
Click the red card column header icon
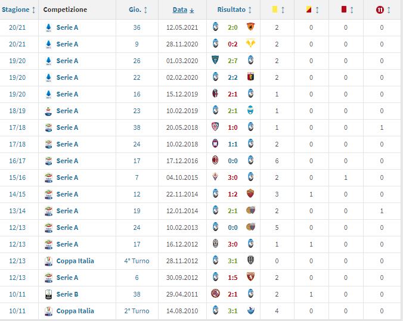tap(344, 10)
